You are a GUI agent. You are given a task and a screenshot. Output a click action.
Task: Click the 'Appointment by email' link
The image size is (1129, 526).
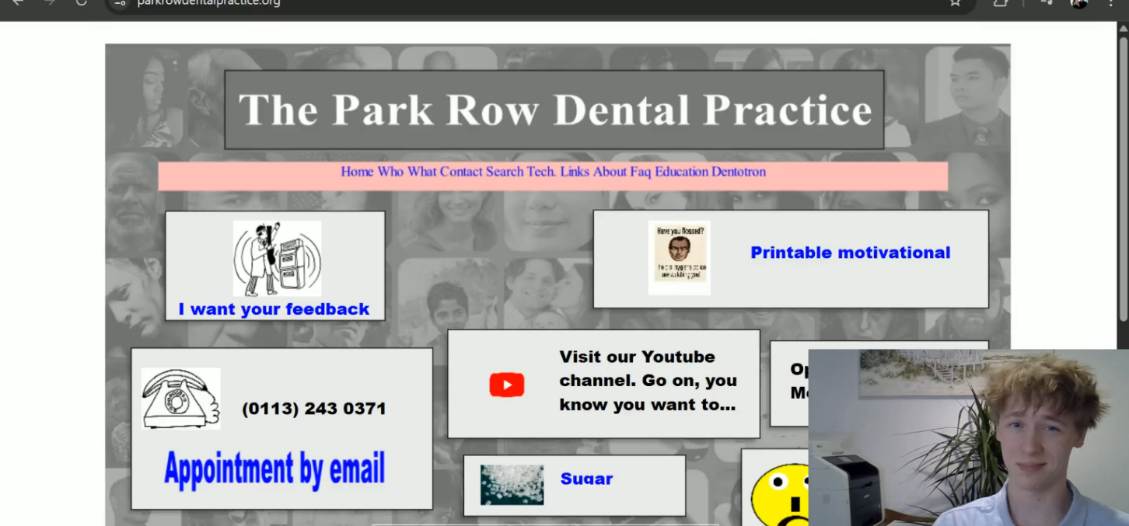[x=274, y=469]
